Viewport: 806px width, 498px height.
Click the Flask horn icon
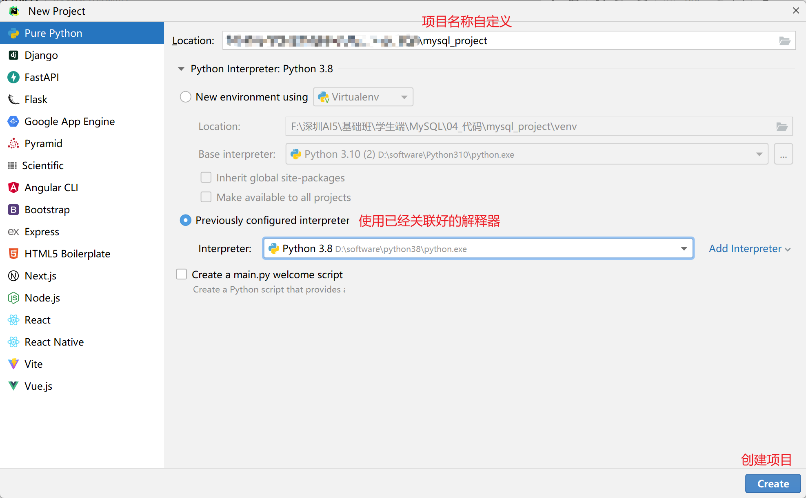[x=13, y=99]
